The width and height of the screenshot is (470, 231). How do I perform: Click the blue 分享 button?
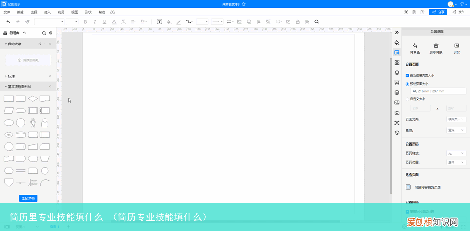pyautogui.click(x=438, y=12)
